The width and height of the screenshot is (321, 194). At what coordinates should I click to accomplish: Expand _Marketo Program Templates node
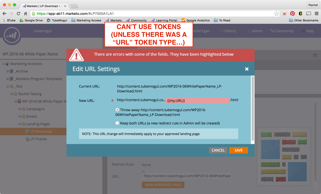[x=7, y=79]
